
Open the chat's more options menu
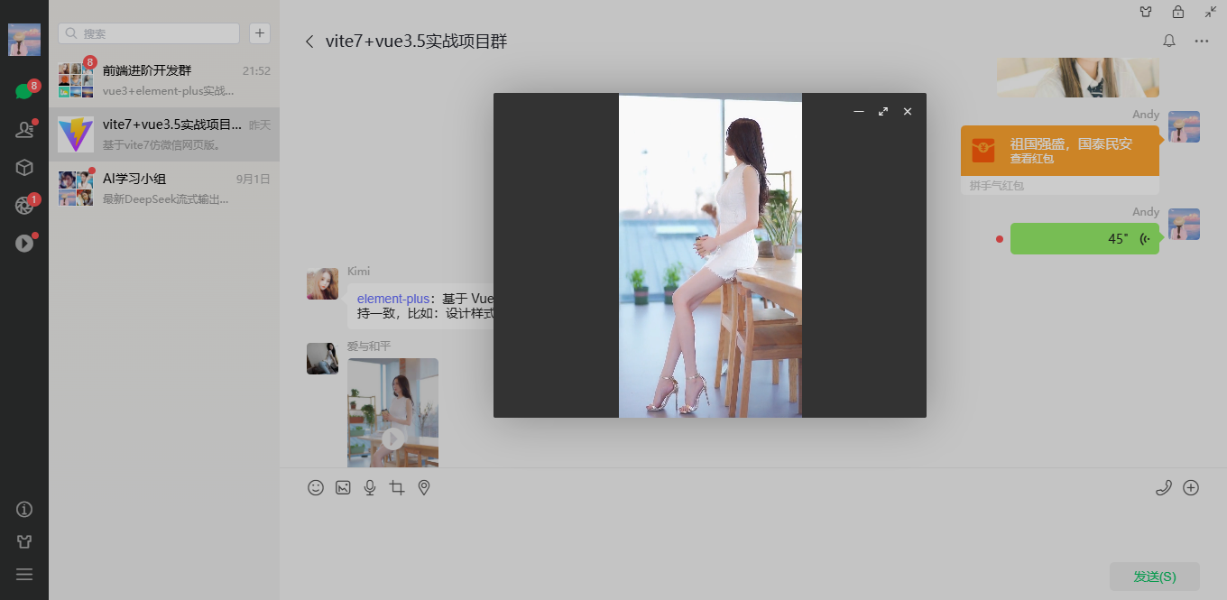click(x=1201, y=41)
